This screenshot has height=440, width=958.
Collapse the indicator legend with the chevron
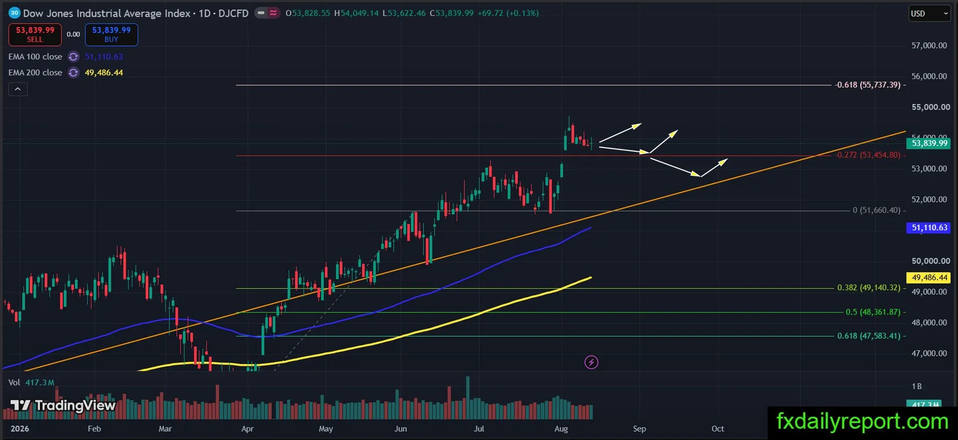coord(18,89)
